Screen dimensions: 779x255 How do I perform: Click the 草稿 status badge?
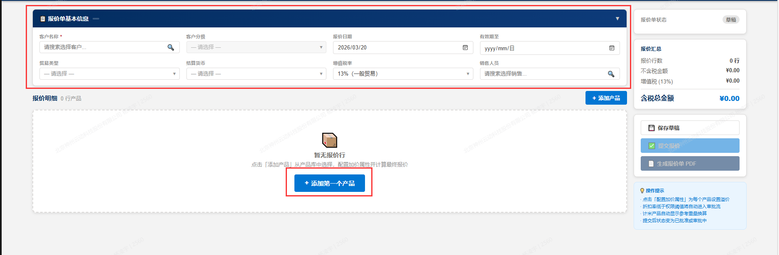pos(731,20)
